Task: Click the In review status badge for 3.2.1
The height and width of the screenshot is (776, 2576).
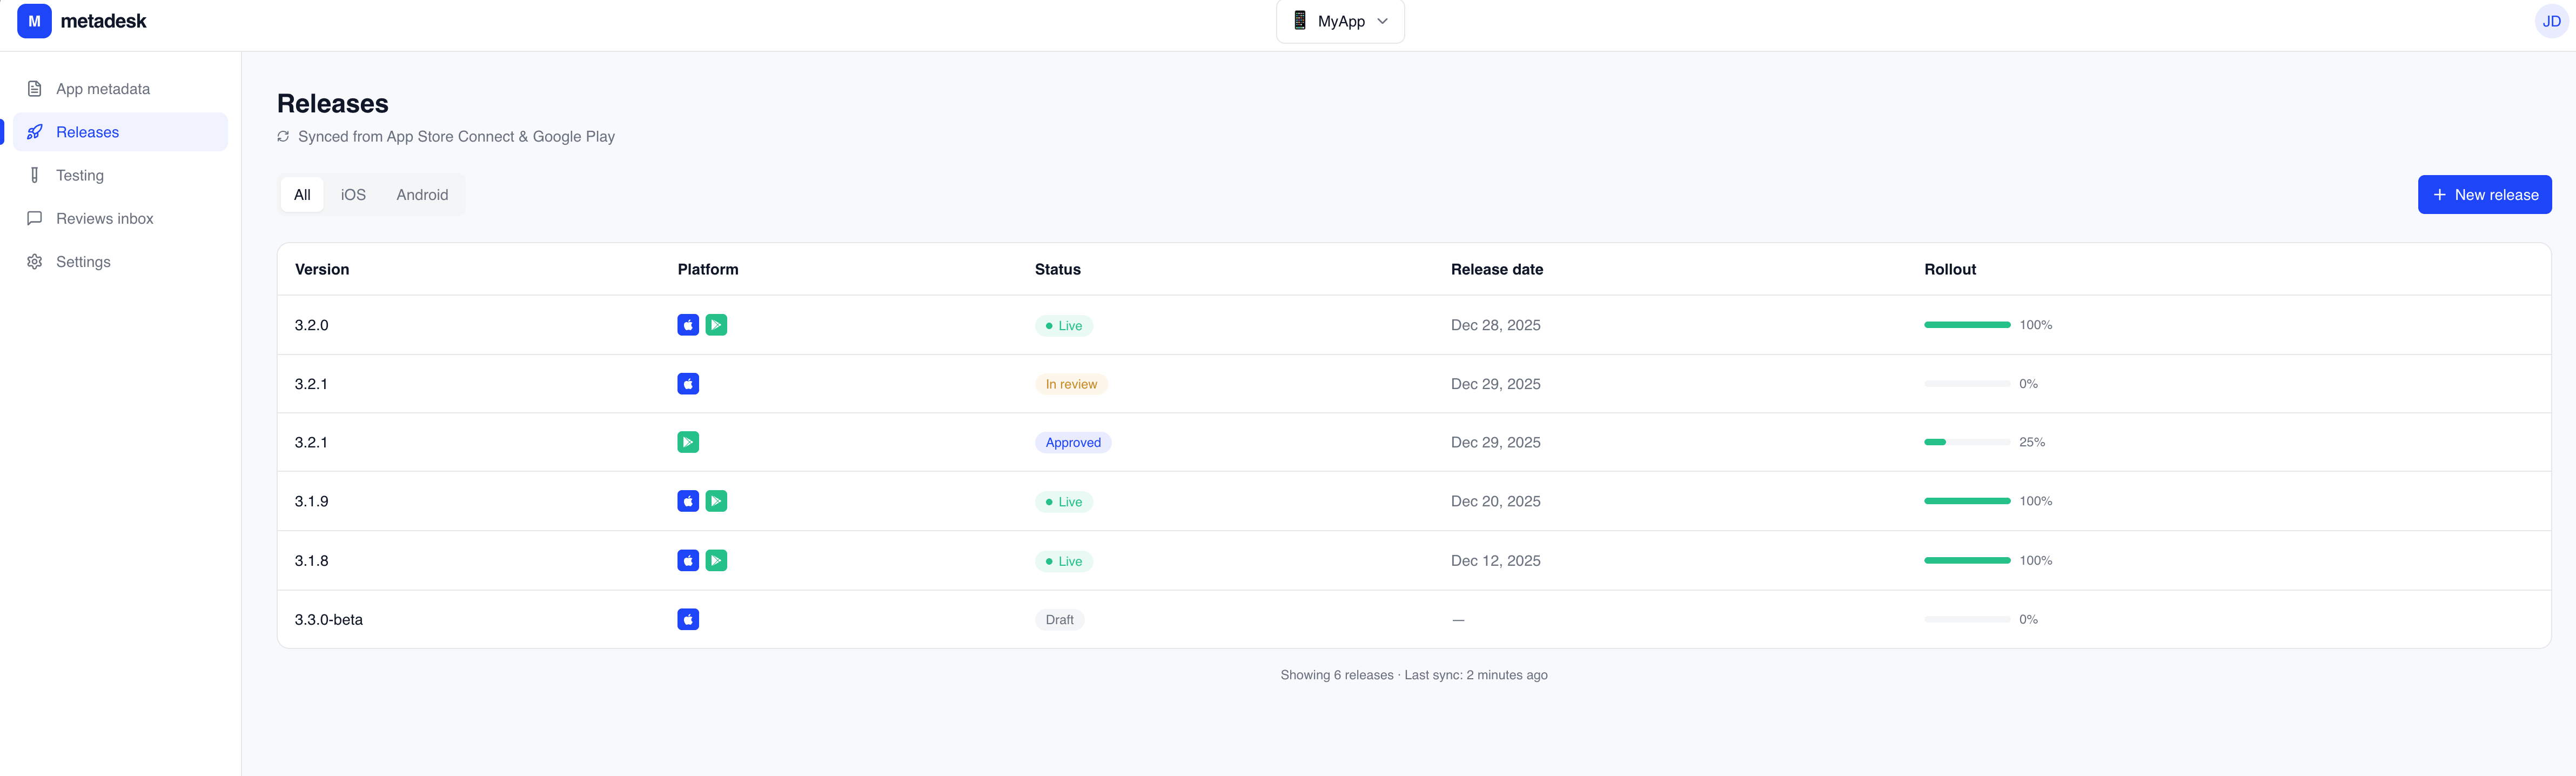Action: coord(1071,383)
